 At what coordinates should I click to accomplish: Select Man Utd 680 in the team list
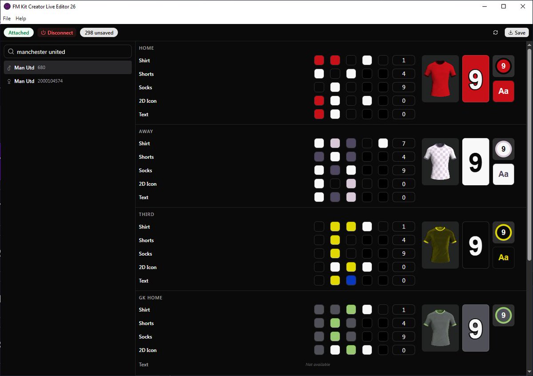[68, 68]
